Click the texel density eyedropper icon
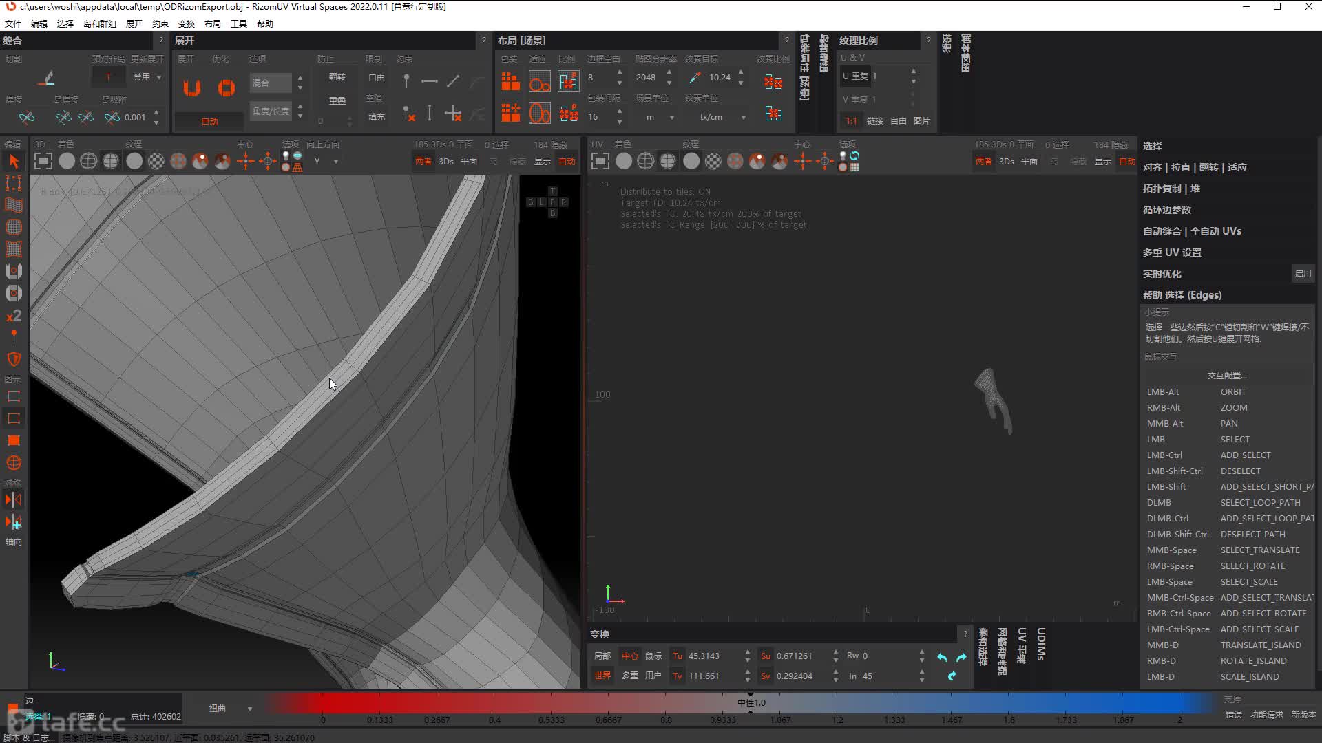 [695, 78]
